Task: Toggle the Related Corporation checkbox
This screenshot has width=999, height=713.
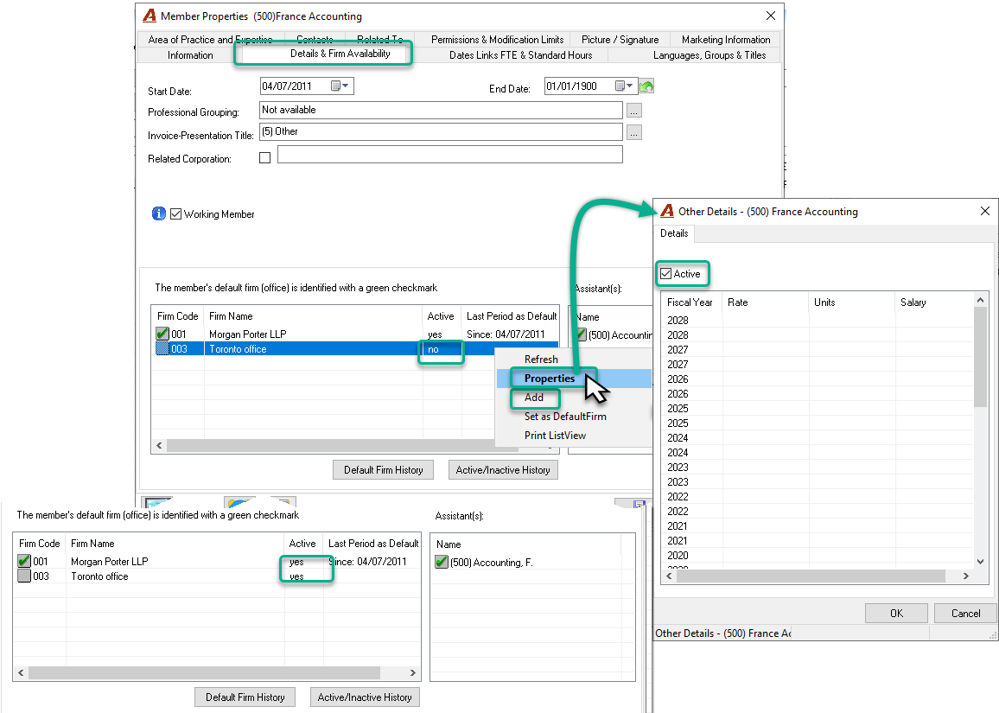Action: [x=265, y=157]
